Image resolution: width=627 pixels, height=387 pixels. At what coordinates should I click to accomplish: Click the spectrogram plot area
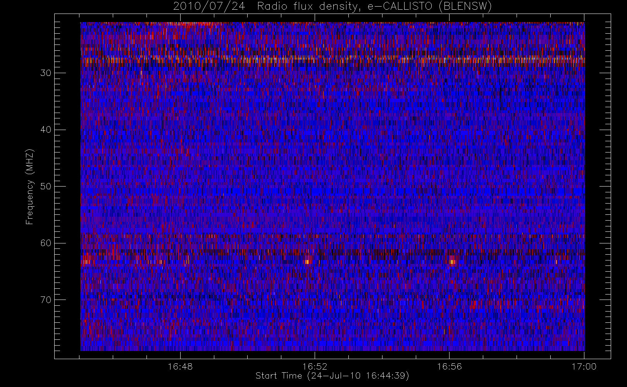click(x=332, y=187)
